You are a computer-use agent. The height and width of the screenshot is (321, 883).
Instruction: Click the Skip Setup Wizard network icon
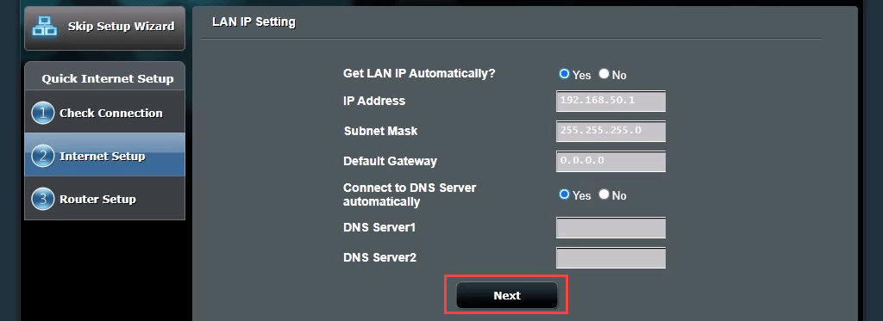coord(45,27)
